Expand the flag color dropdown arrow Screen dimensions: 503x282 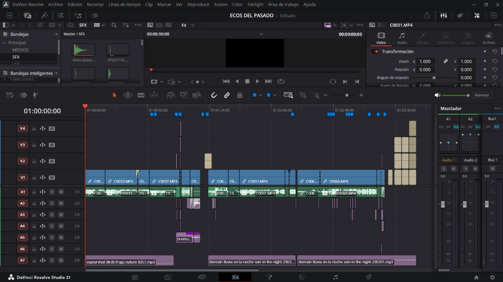pos(261,95)
